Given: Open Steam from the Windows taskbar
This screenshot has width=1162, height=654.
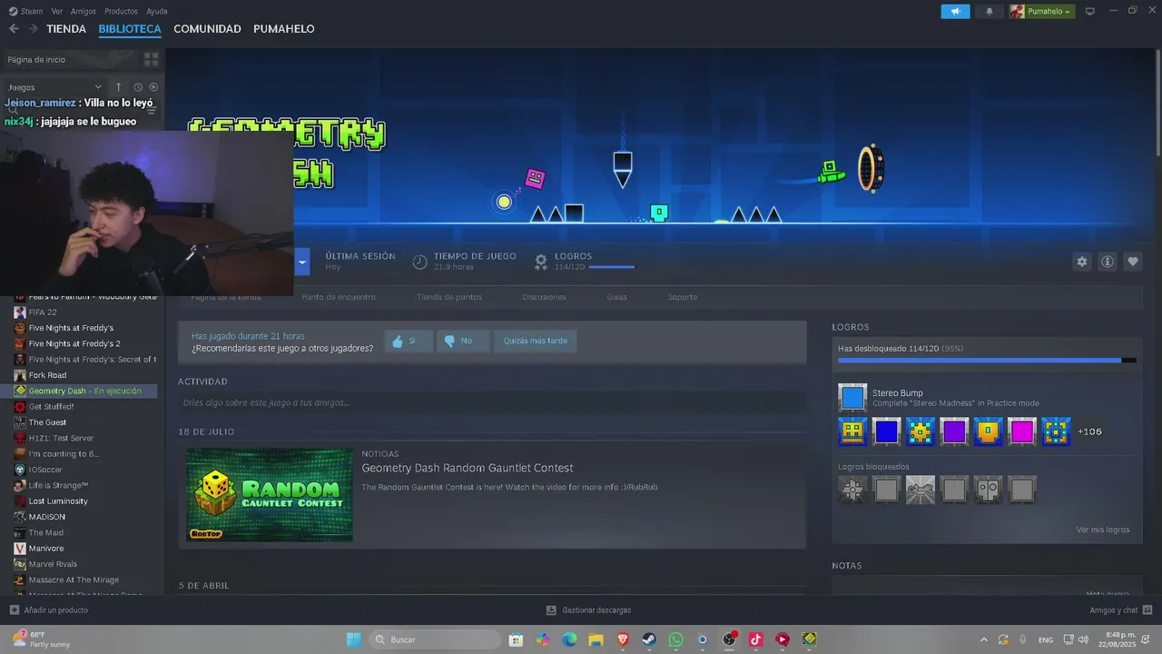Looking at the screenshot, I should (649, 639).
